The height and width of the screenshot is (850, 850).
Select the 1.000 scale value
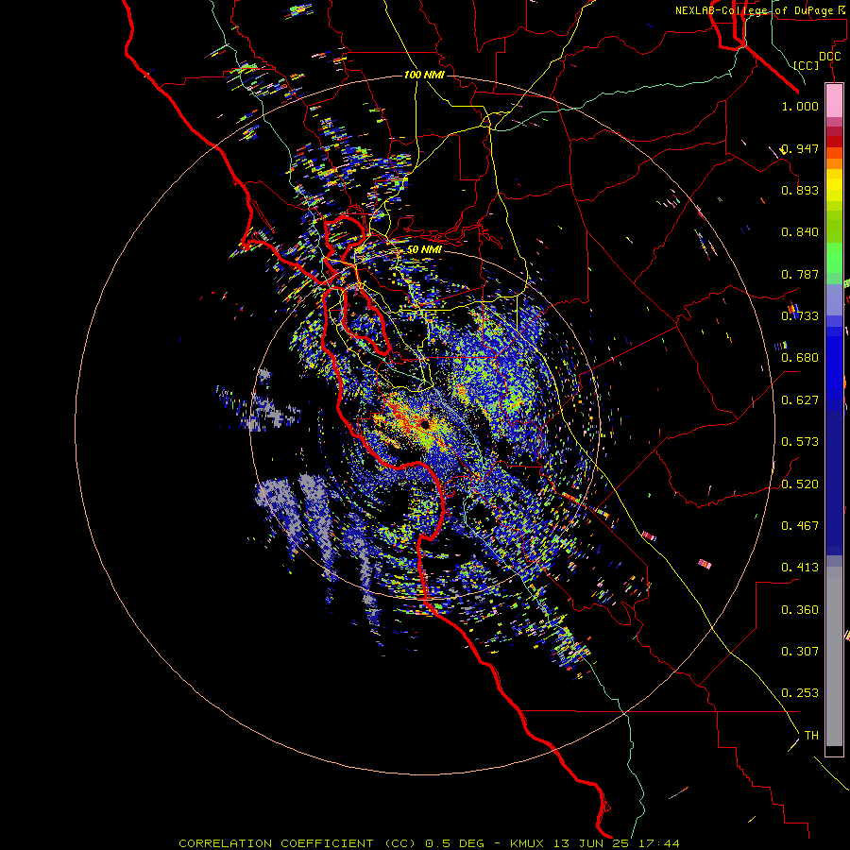point(800,106)
